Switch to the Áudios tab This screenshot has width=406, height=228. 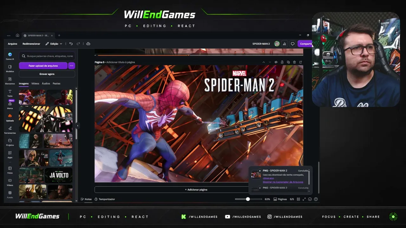(46, 84)
